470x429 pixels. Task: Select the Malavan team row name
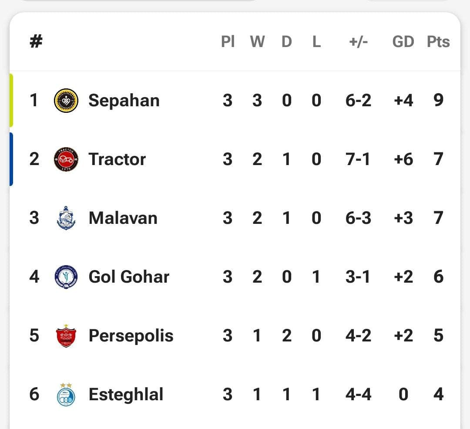pos(123,218)
